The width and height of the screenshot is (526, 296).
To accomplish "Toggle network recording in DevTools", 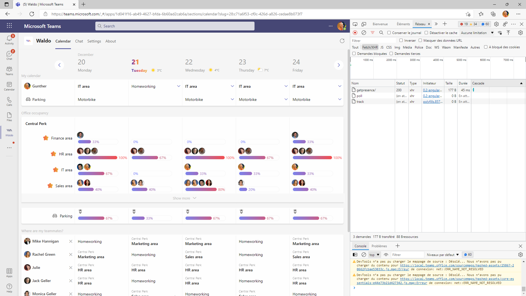I will 355,33.
